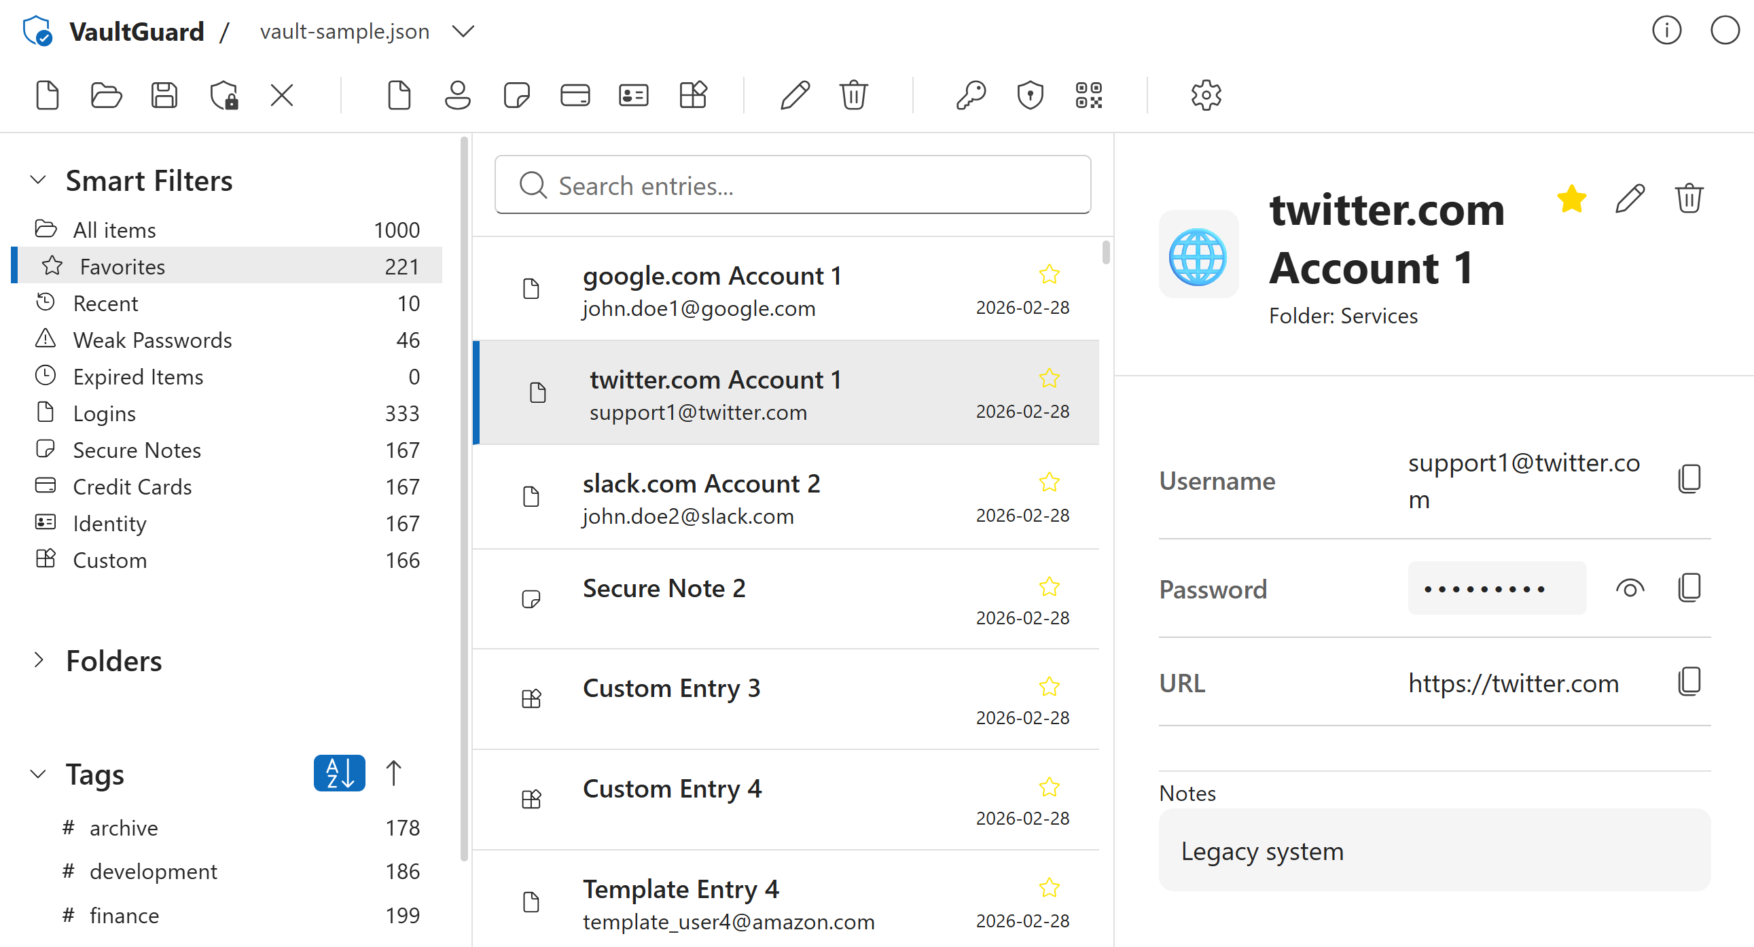Open settings gear in toolbar

tap(1205, 95)
